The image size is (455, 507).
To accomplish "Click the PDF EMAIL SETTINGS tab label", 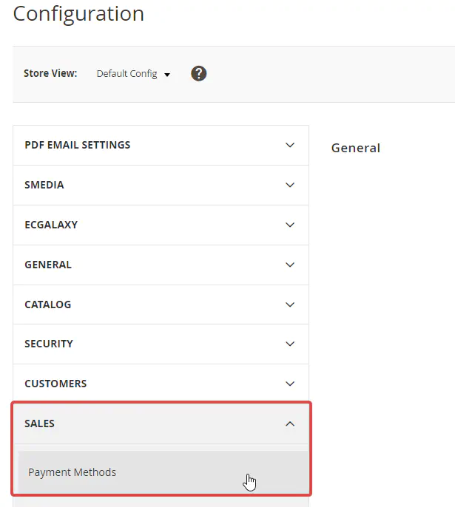I will tap(77, 145).
